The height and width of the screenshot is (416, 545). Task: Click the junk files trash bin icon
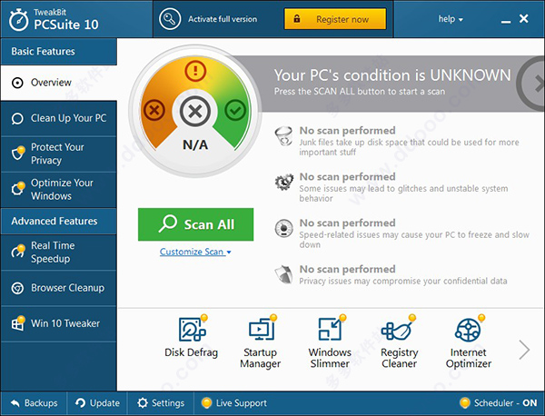pyautogui.click(x=283, y=136)
